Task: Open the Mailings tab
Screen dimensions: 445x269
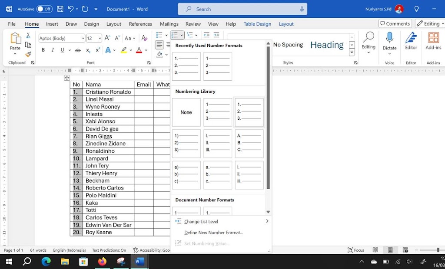Action: coord(169,24)
